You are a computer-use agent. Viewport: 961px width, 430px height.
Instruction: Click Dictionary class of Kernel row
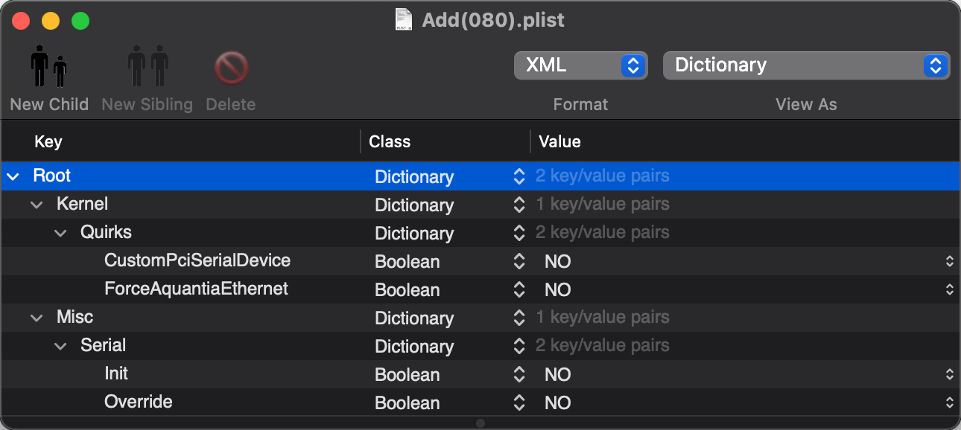[x=414, y=205]
